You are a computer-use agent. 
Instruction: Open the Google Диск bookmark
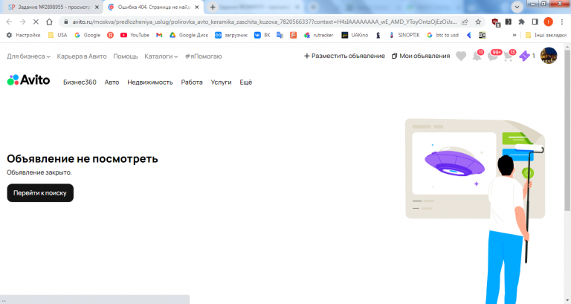coord(189,35)
